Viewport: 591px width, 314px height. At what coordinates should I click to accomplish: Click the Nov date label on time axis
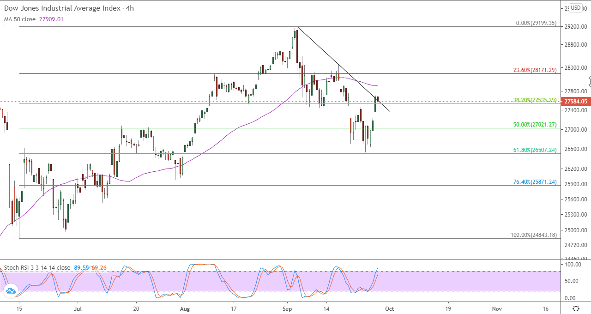pos(497,308)
